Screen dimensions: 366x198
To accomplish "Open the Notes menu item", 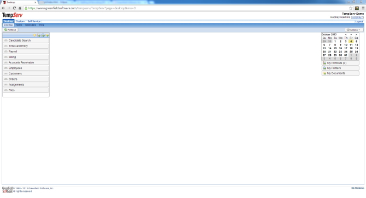I will [19, 25].
